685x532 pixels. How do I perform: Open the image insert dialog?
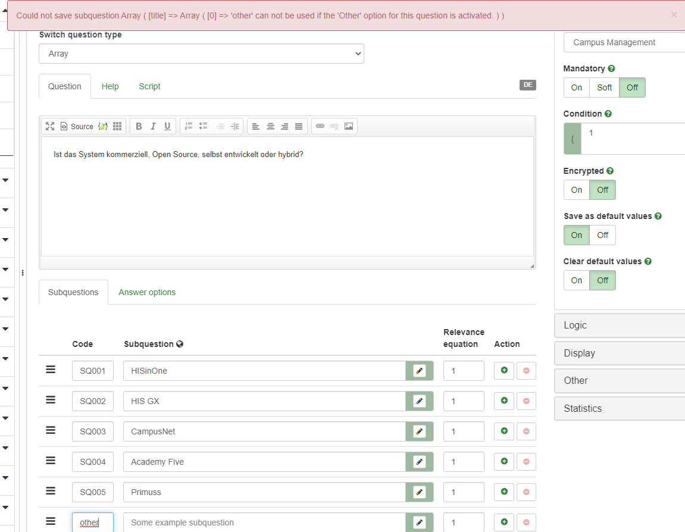click(349, 126)
